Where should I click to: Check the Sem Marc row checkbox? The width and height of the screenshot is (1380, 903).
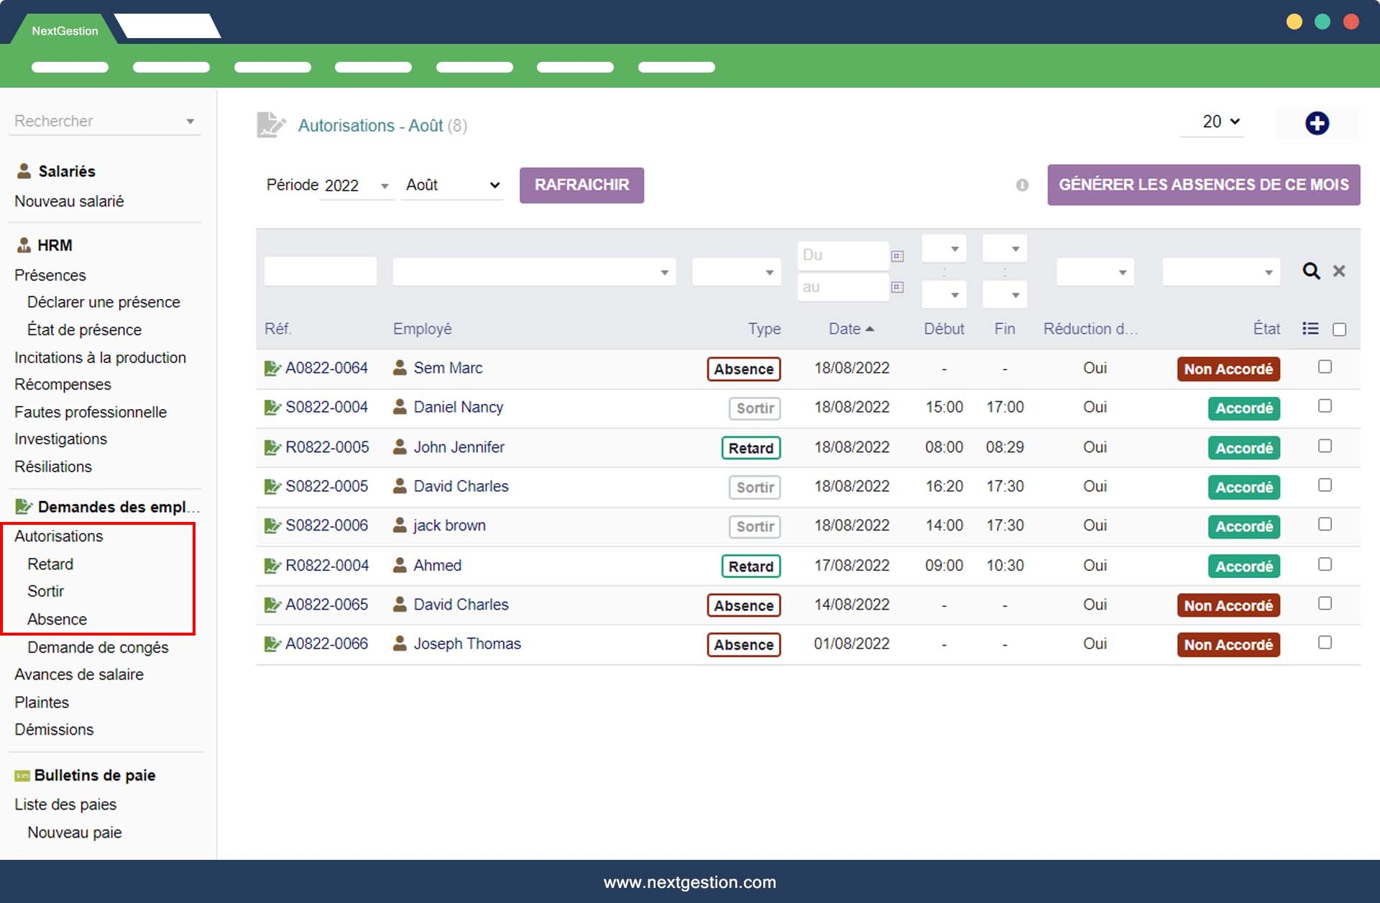[1325, 367]
